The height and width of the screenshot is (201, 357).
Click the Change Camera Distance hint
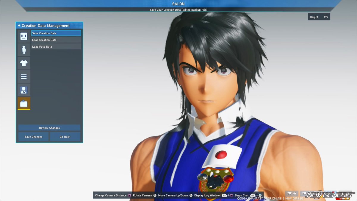pos(113,195)
